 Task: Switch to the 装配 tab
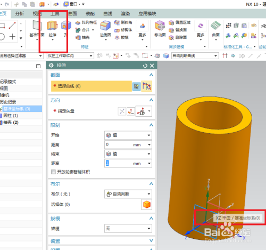pos(90,14)
